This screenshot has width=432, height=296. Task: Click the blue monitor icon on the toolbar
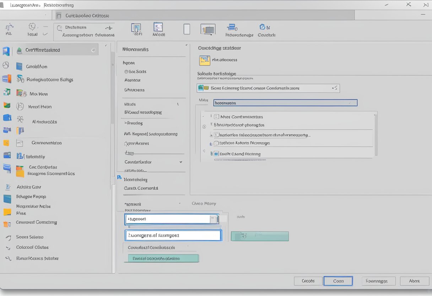[x=208, y=29]
